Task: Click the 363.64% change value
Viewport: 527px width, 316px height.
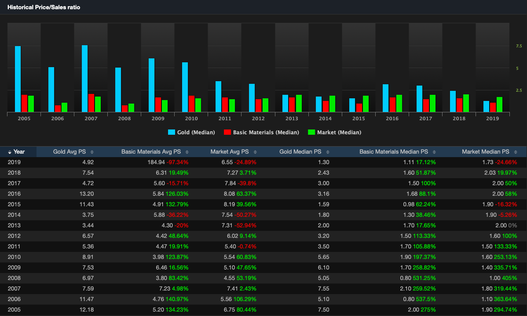Action: point(506,299)
